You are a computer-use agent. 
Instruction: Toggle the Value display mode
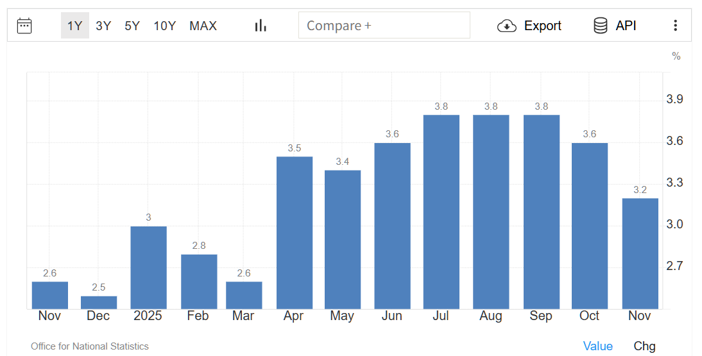pyautogui.click(x=597, y=346)
